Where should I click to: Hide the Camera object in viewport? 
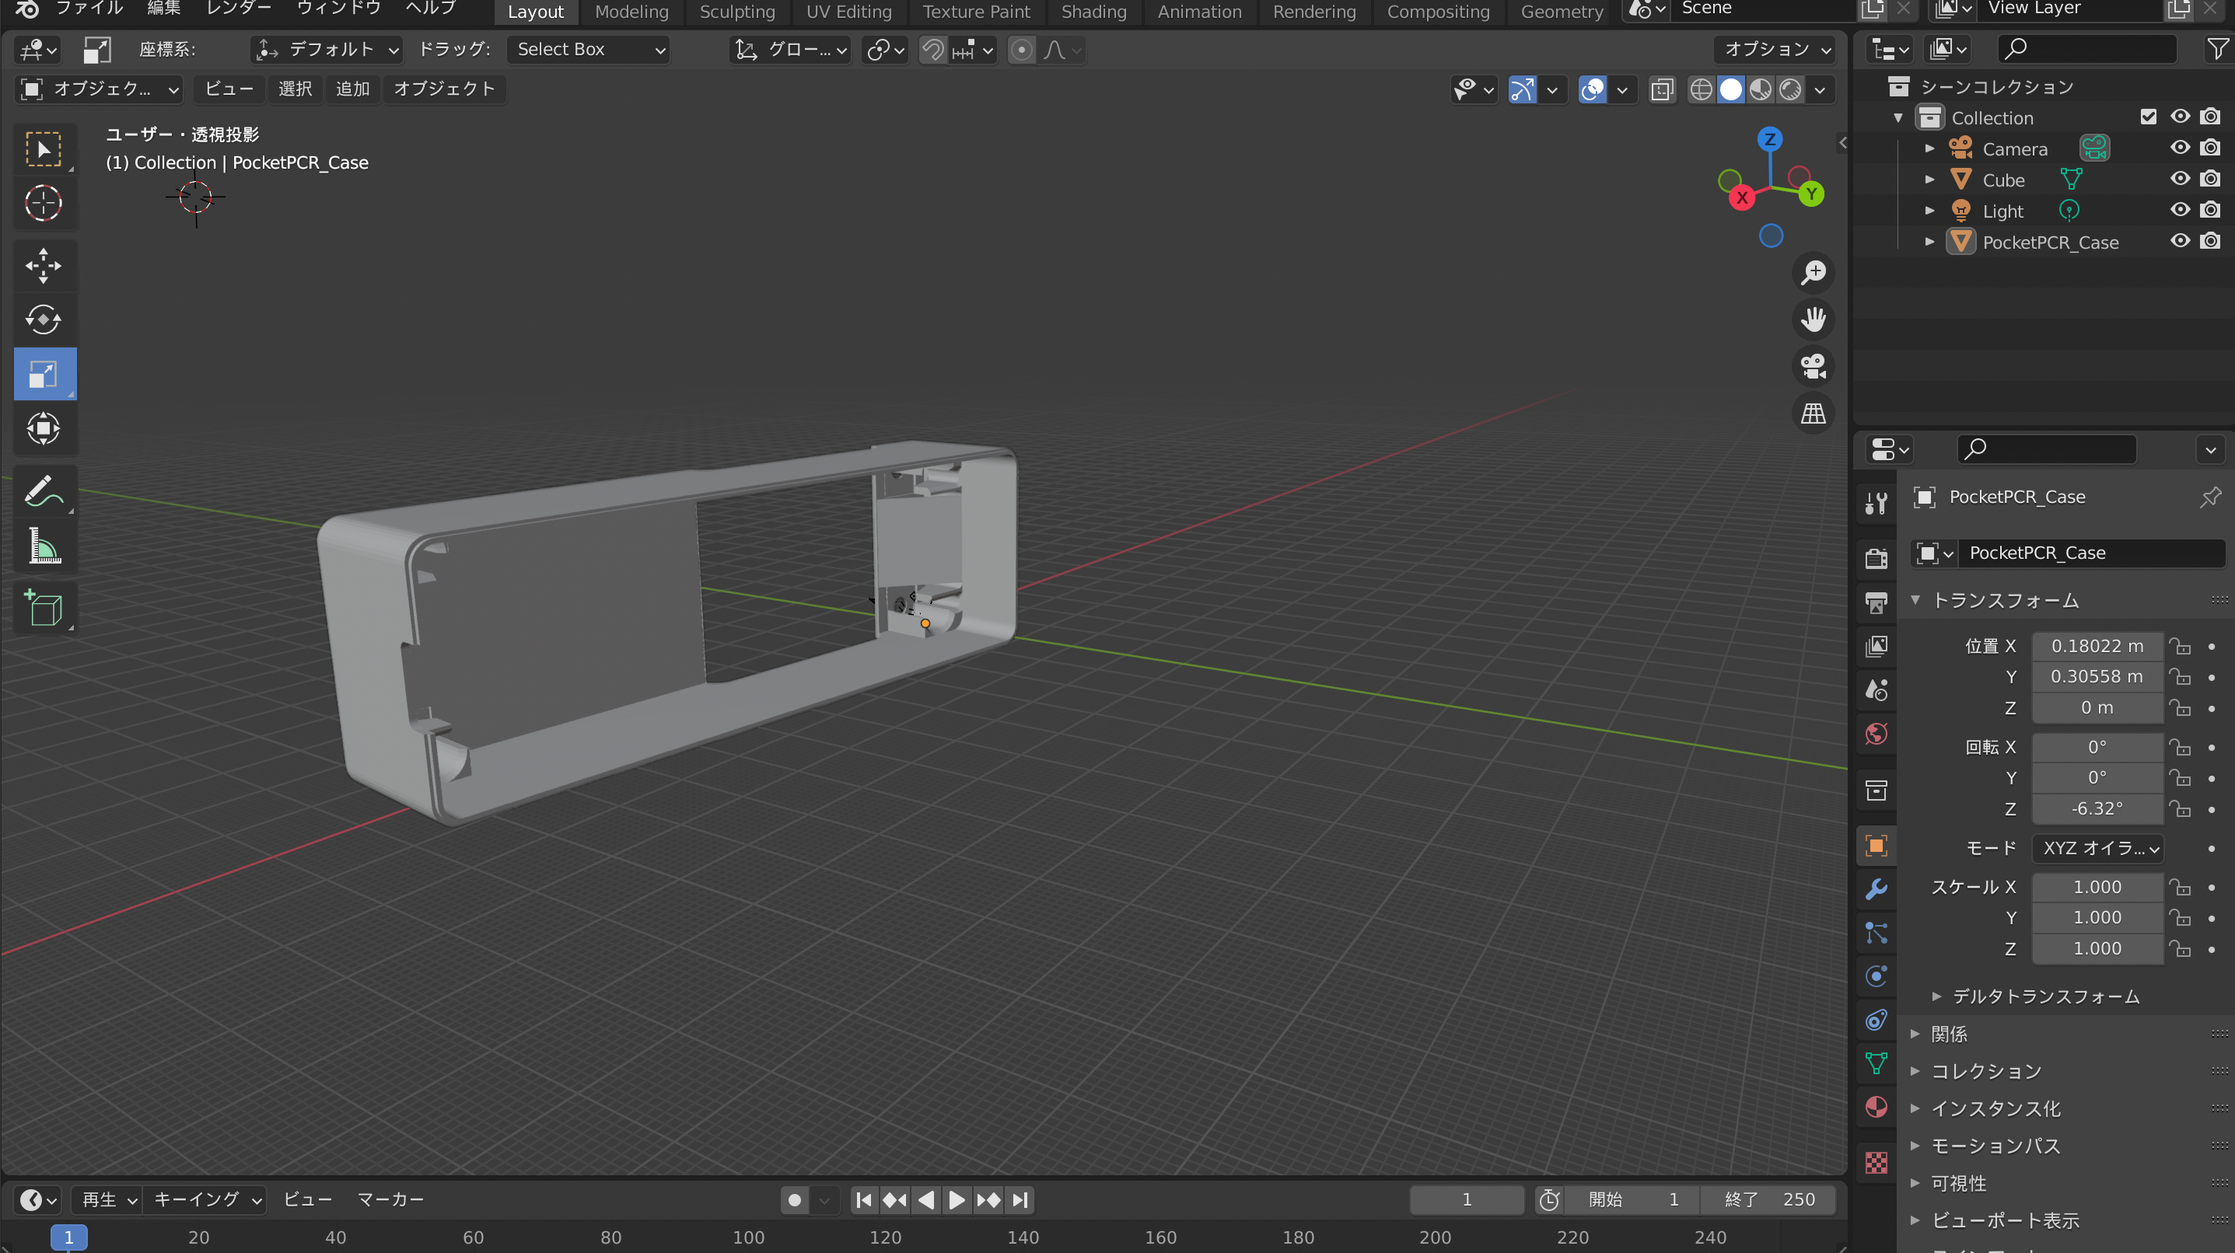pyautogui.click(x=2180, y=148)
